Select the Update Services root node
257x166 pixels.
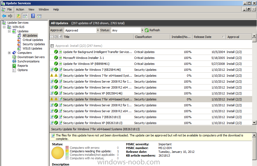coord(18,23)
